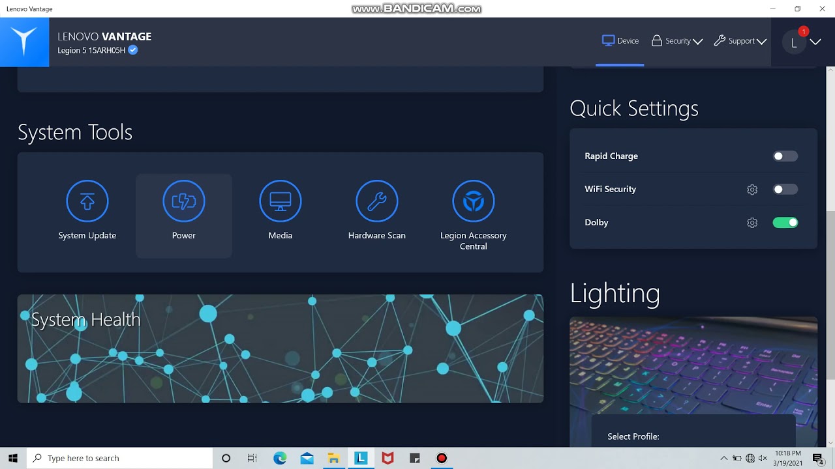Open Task View in taskbar
The width and height of the screenshot is (835, 469).
point(252,459)
